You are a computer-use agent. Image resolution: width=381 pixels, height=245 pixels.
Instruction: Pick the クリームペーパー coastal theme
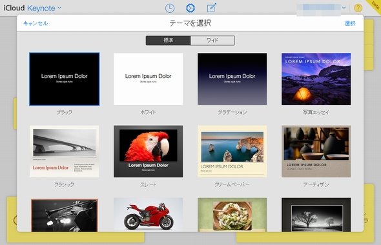(x=232, y=152)
